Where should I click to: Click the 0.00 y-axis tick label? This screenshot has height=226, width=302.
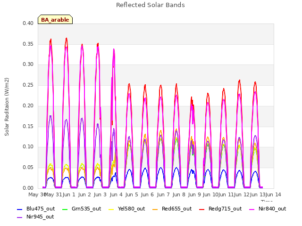(x=28, y=188)
